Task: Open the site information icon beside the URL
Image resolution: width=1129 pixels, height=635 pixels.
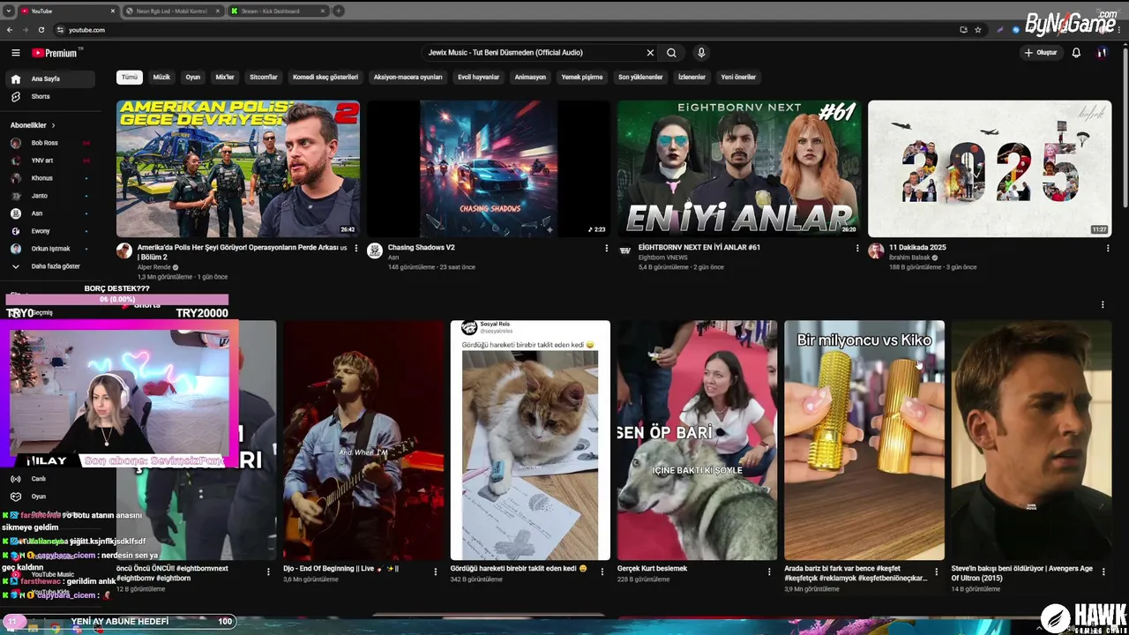Action: tap(60, 30)
